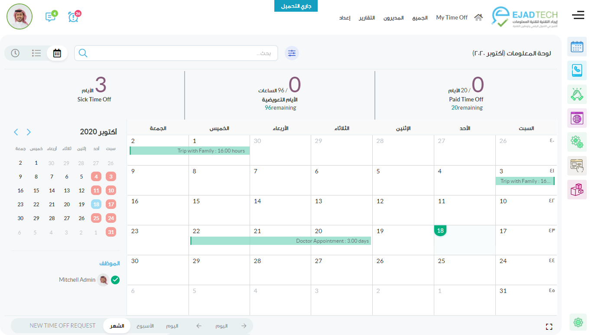The image size is (592, 335).
Task: Select highlighted day 18 in mini calendar
Action: coord(96,204)
